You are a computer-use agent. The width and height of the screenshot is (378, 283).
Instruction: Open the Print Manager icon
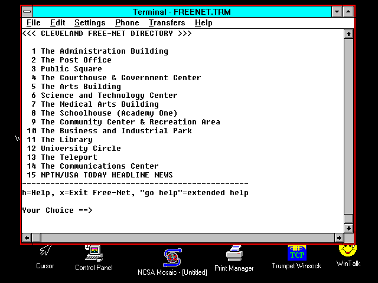234,254
